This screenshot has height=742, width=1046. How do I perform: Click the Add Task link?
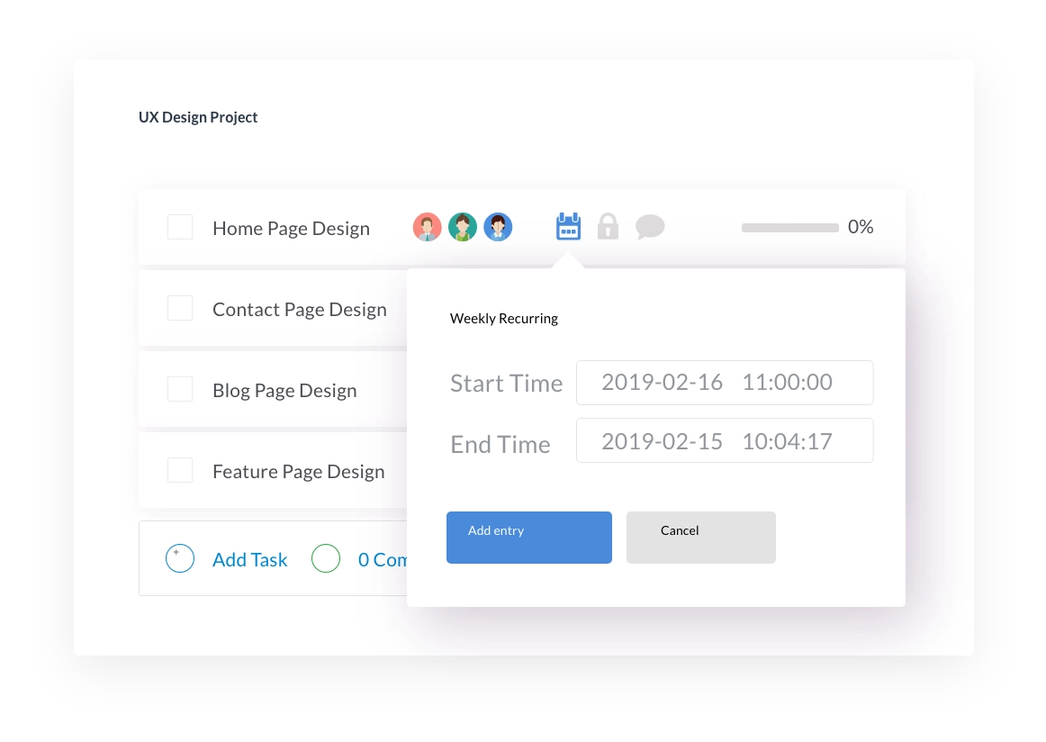coord(249,560)
